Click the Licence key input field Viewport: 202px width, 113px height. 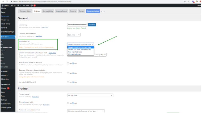pos(77,25)
